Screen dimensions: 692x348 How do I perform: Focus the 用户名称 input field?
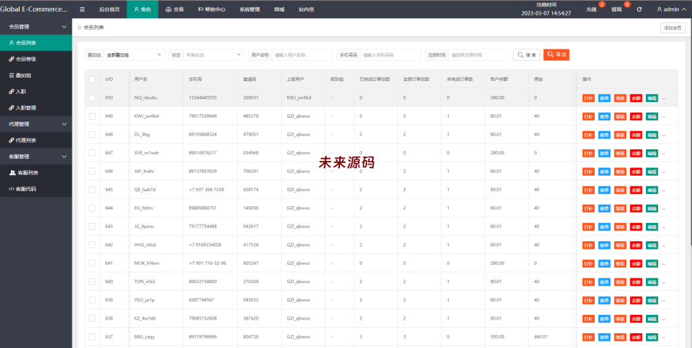(x=302, y=55)
